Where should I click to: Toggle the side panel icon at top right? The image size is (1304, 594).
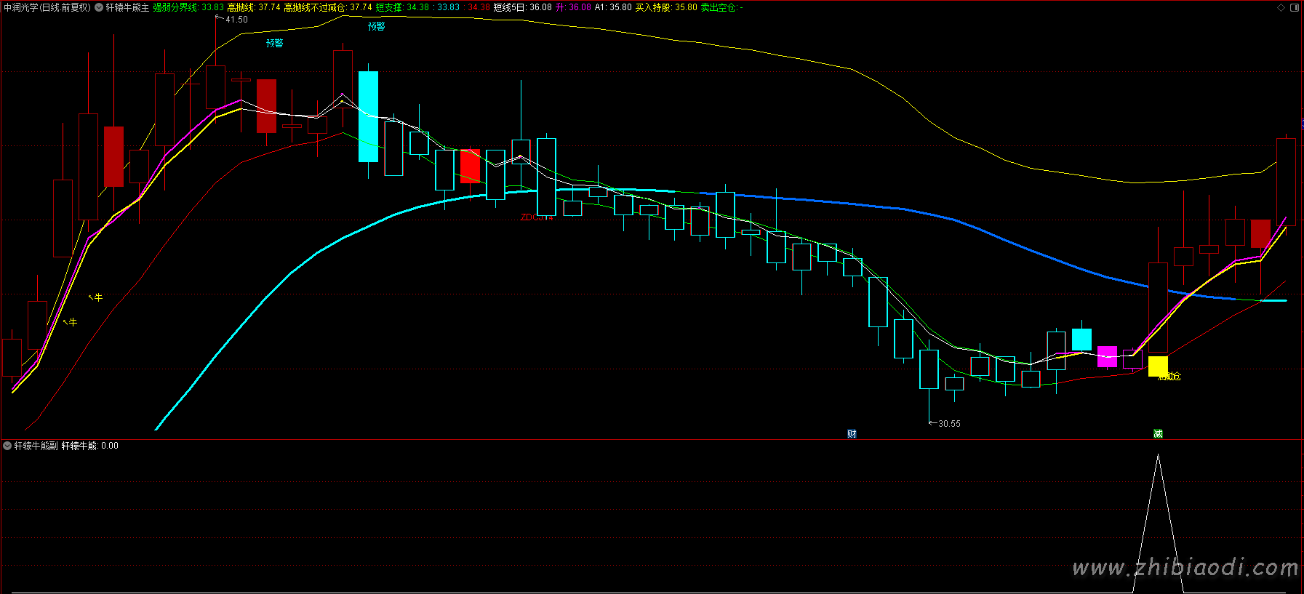(x=1295, y=7)
